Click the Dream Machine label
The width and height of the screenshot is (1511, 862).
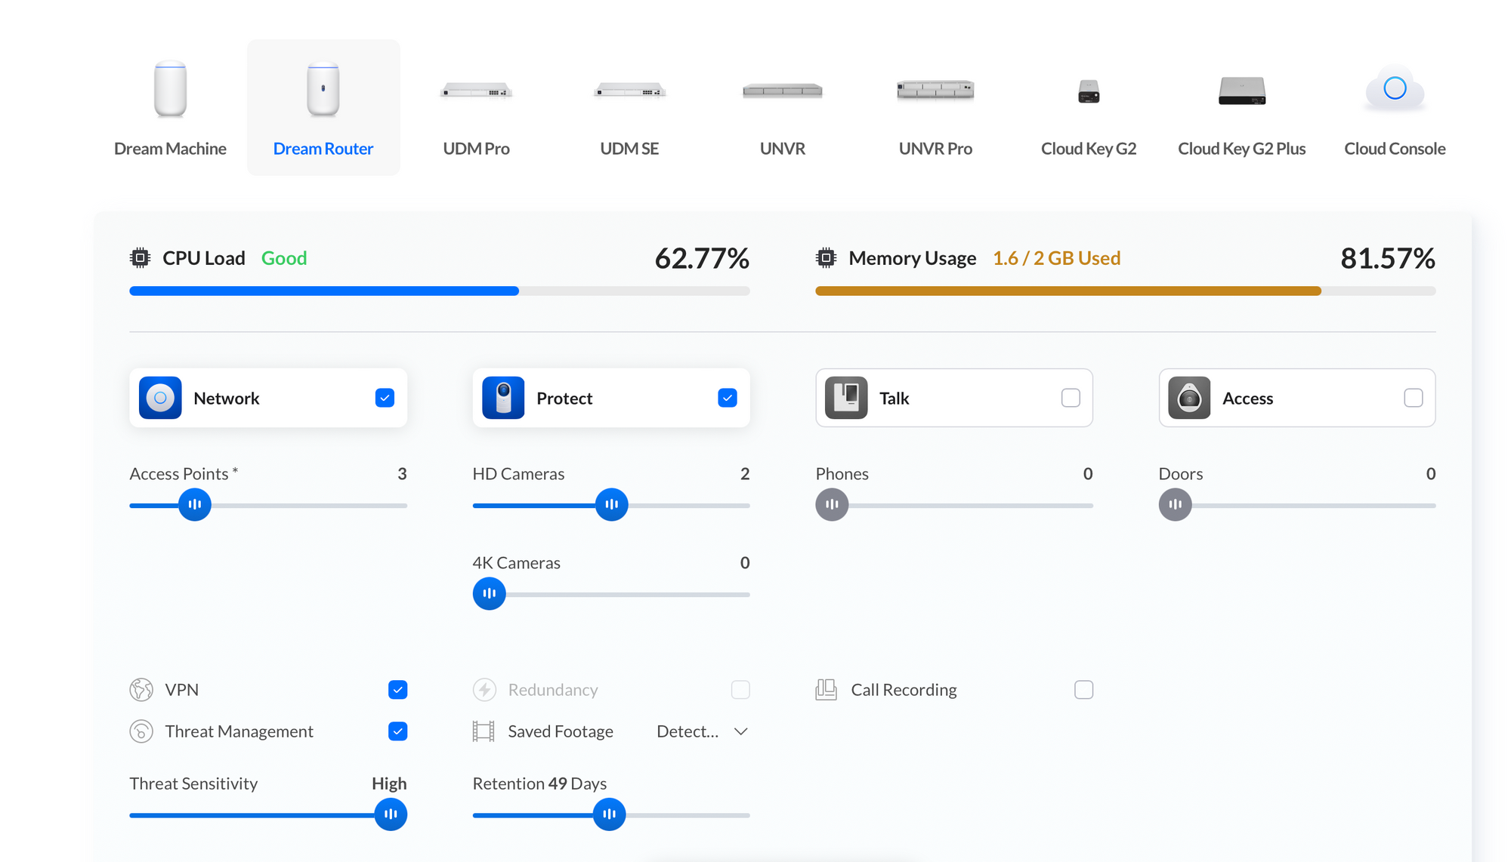(170, 149)
